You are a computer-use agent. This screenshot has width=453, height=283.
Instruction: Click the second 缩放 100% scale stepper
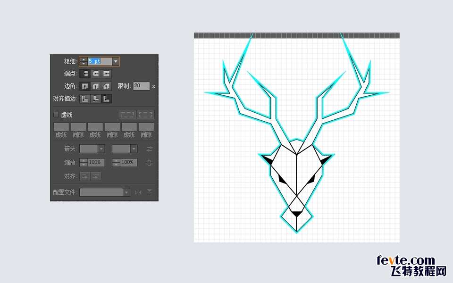pyautogui.click(x=116, y=163)
